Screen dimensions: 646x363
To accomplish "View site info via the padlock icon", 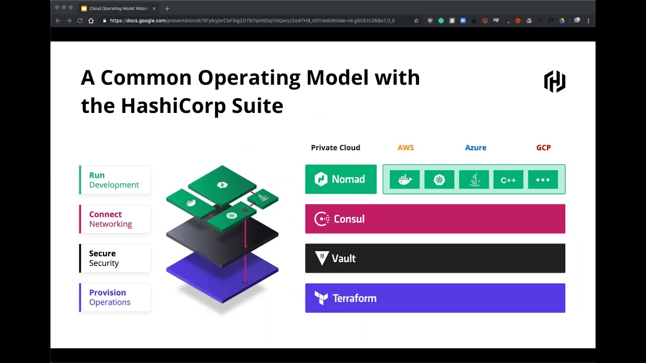I will coord(104,21).
